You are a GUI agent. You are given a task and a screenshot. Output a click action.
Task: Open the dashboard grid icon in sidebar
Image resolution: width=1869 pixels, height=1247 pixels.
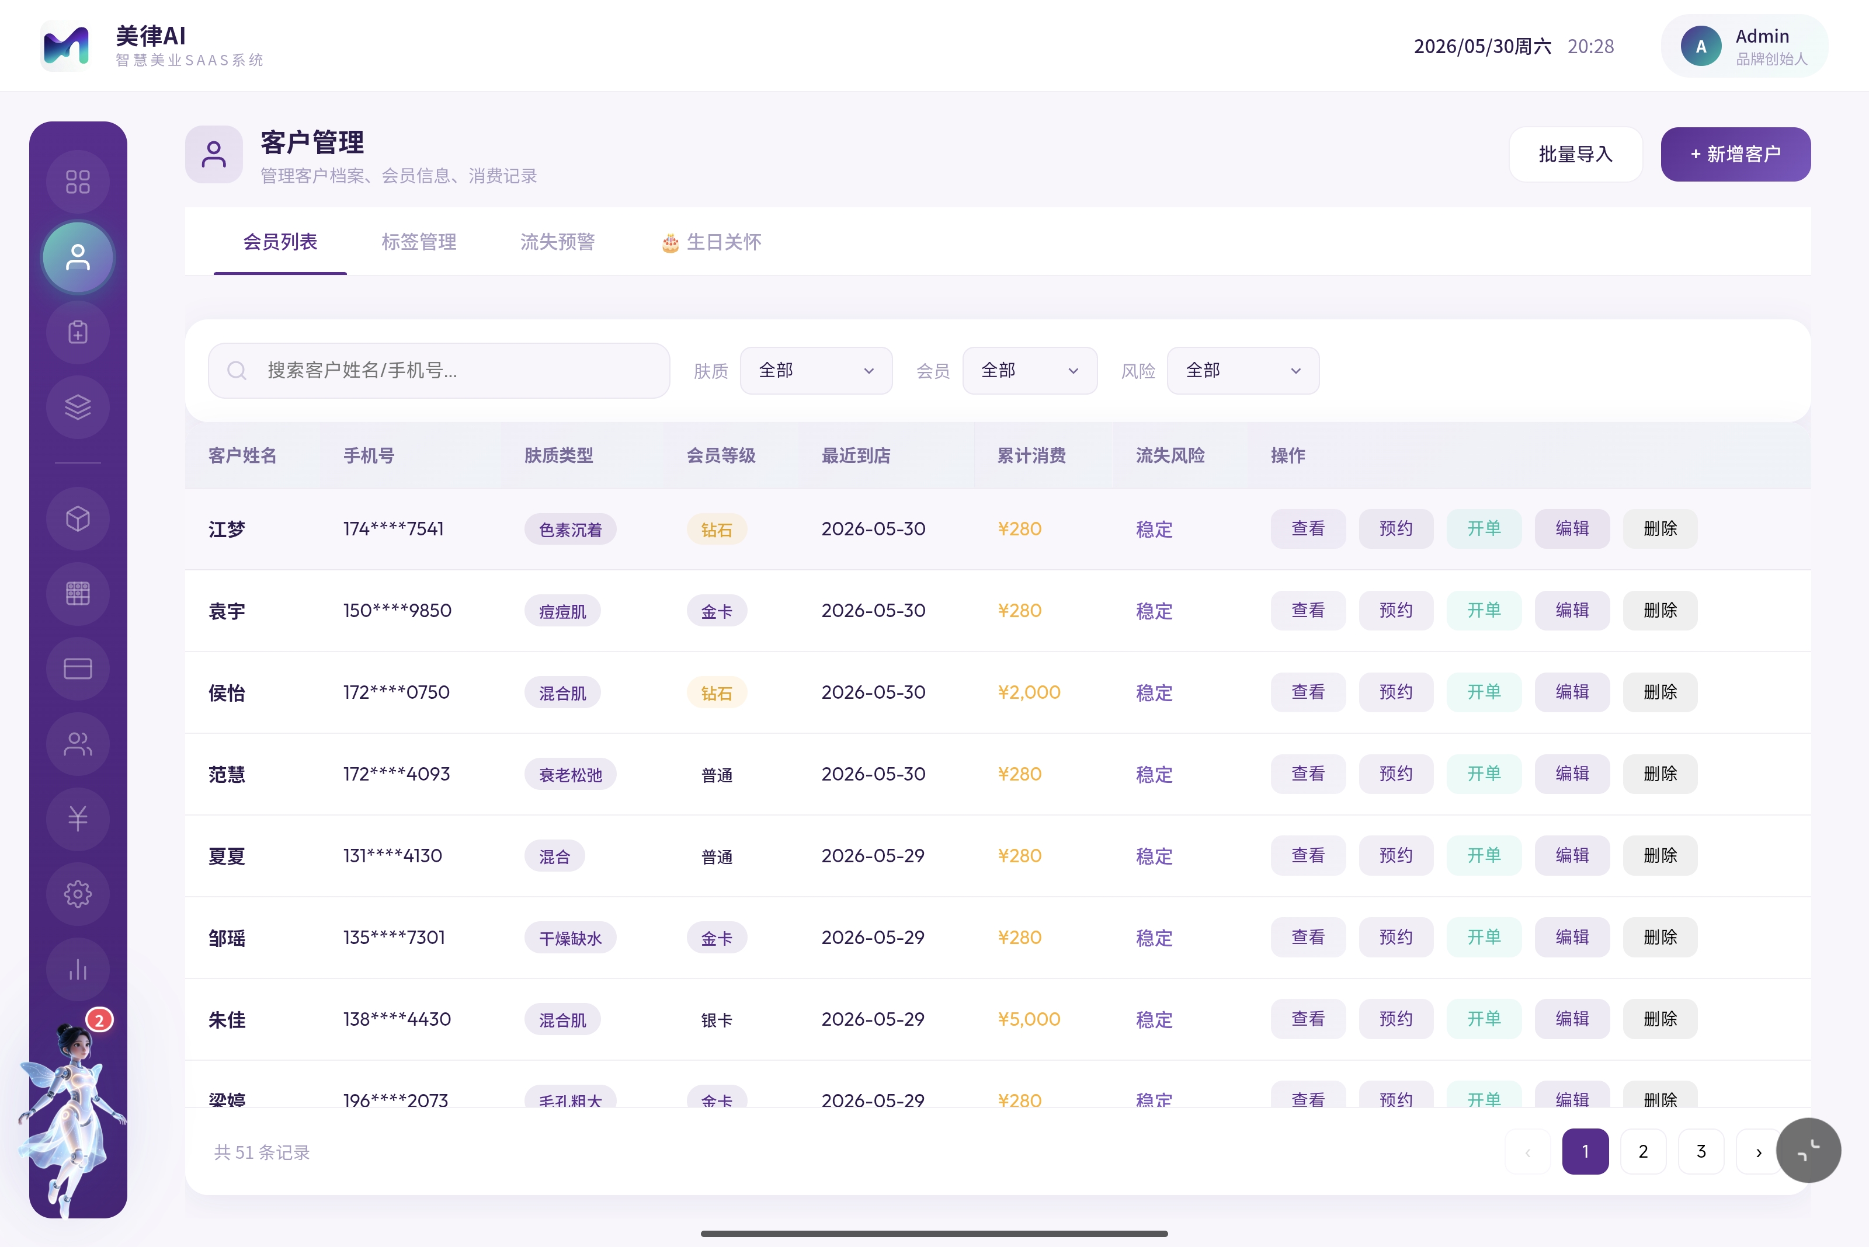78,182
